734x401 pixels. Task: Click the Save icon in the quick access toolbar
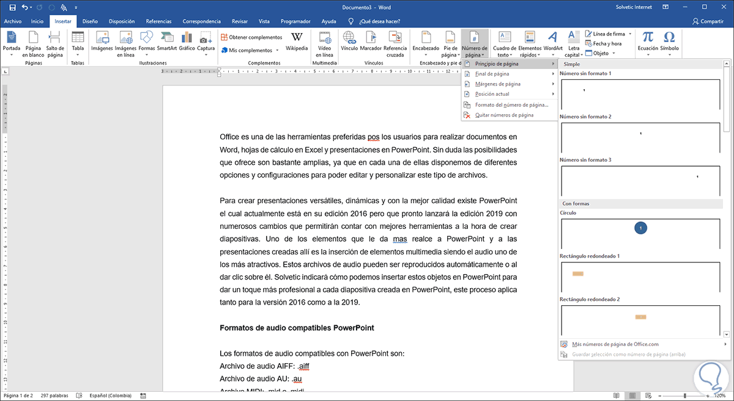[12, 7]
